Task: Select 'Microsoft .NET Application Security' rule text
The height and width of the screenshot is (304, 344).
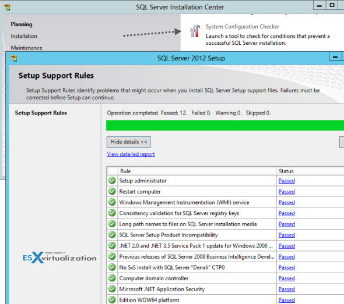Action: pyautogui.click(x=162, y=289)
